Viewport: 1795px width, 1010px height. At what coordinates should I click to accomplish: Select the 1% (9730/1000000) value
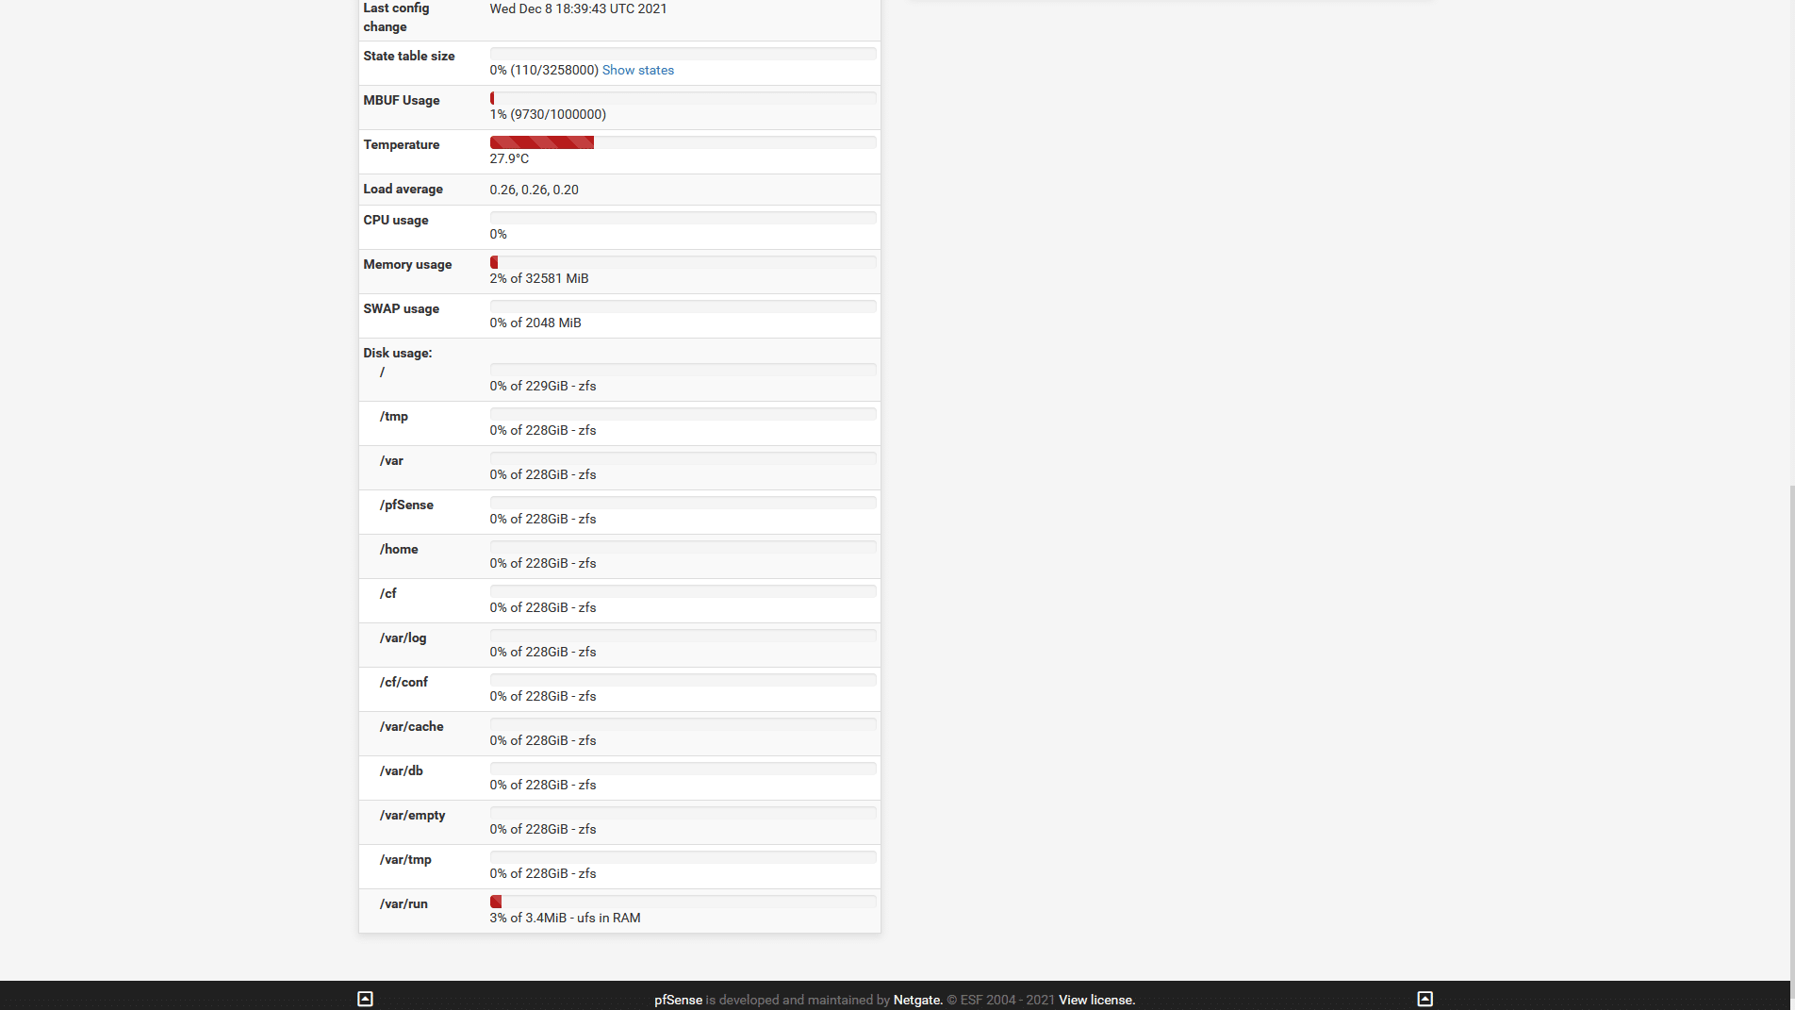[548, 114]
